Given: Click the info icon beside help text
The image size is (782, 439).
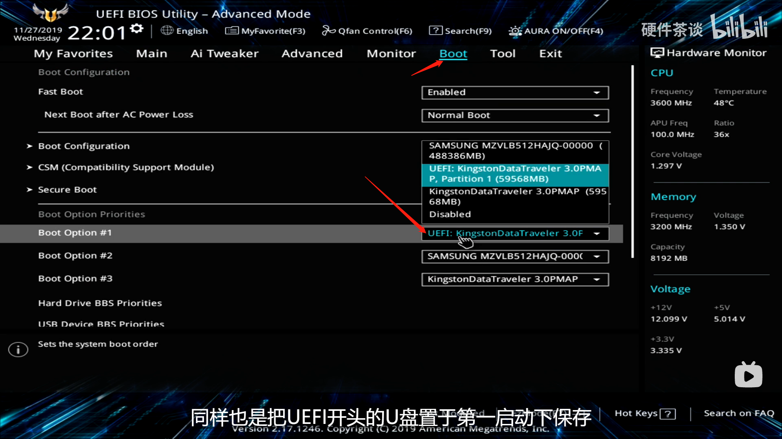Looking at the screenshot, I should click(18, 349).
